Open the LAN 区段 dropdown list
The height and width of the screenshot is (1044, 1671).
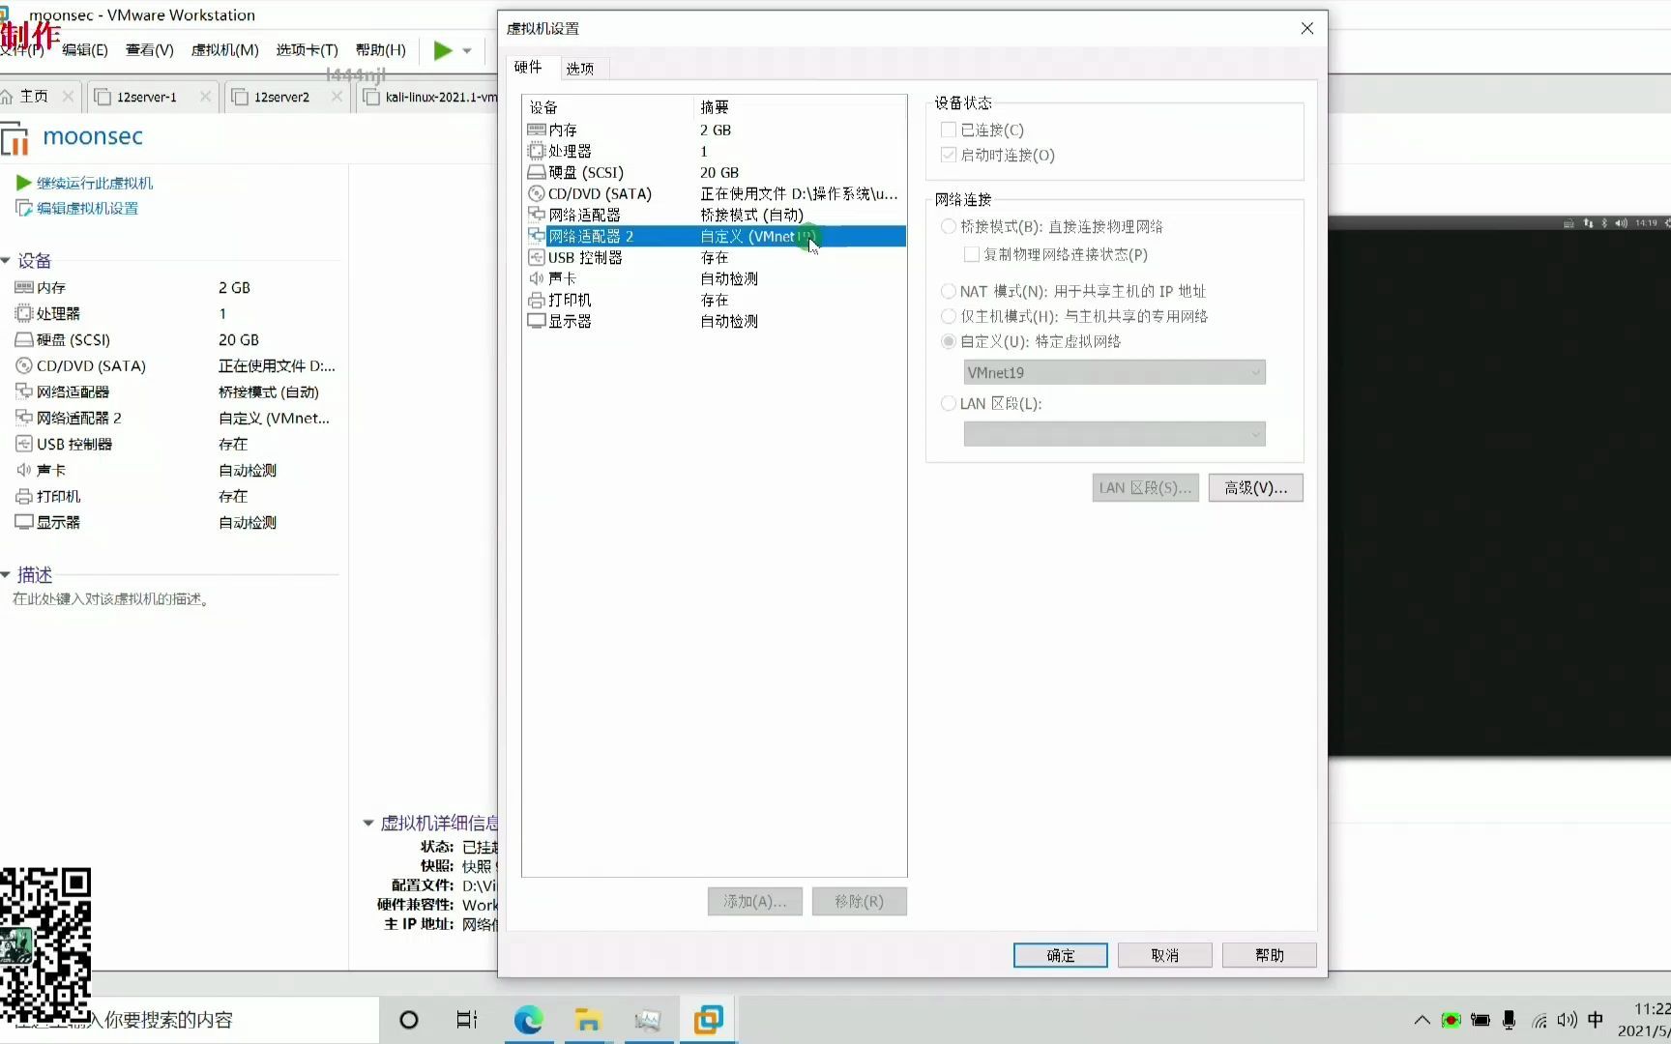[x=1114, y=434]
